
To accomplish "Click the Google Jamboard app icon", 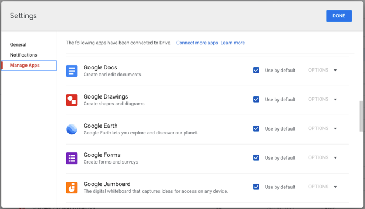I will point(72,187).
